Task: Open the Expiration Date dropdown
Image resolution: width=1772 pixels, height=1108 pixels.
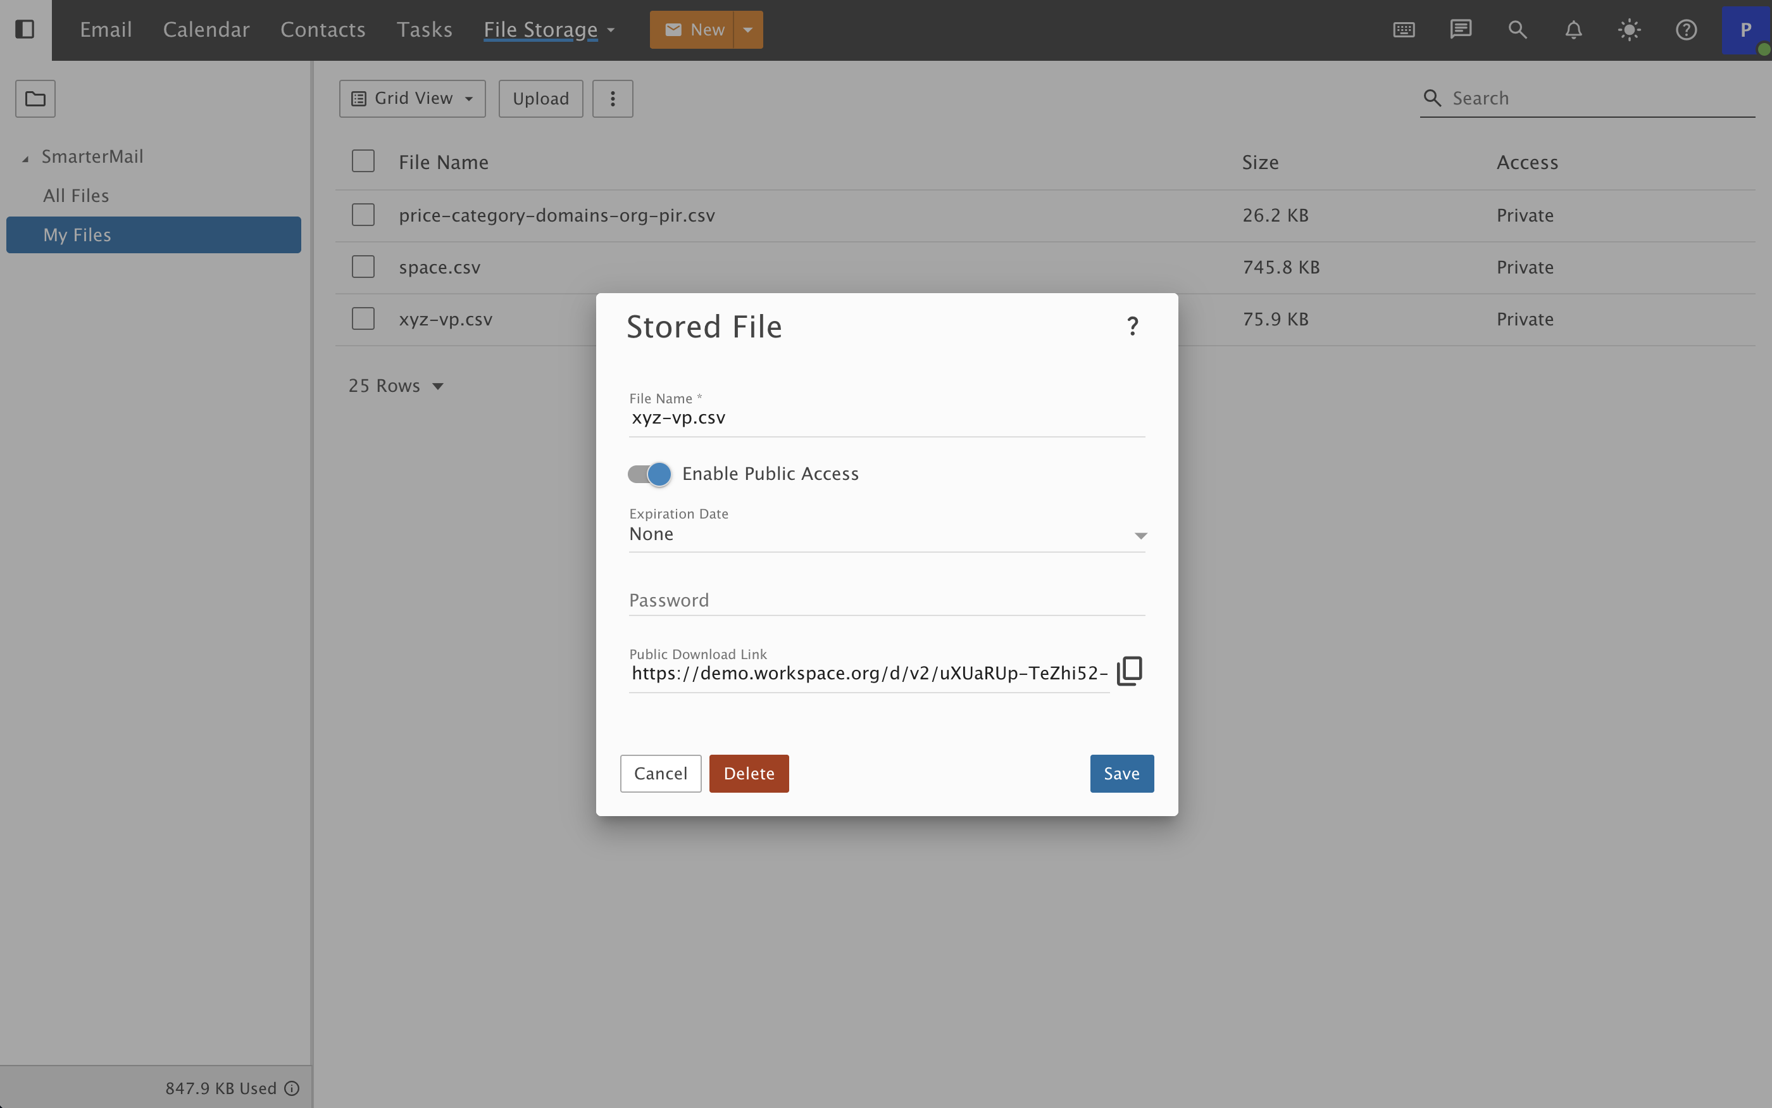Action: tap(1140, 534)
